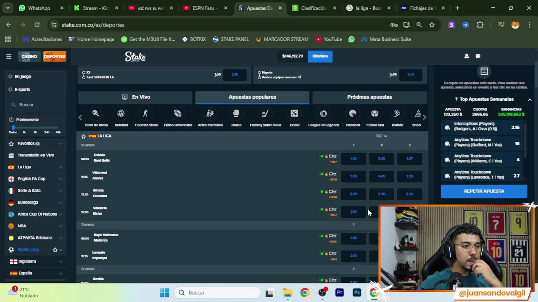
Task: Open the Stake hamburger menu
Action: 8,56
